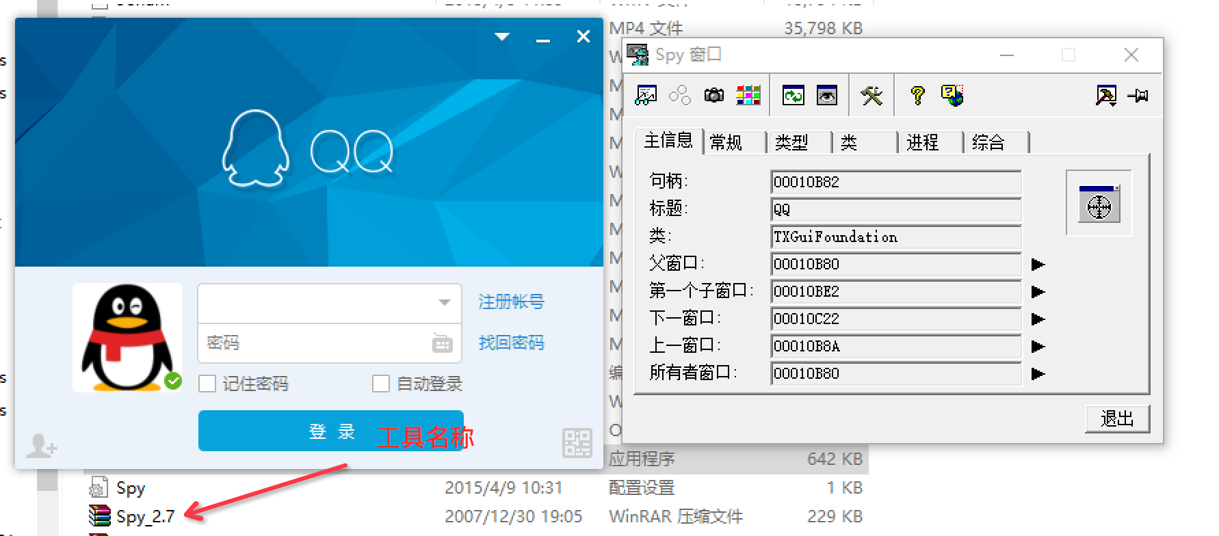Image resolution: width=1219 pixels, height=536 pixels.
Task: Open the soft keyboard icon in password field
Action: [443, 343]
